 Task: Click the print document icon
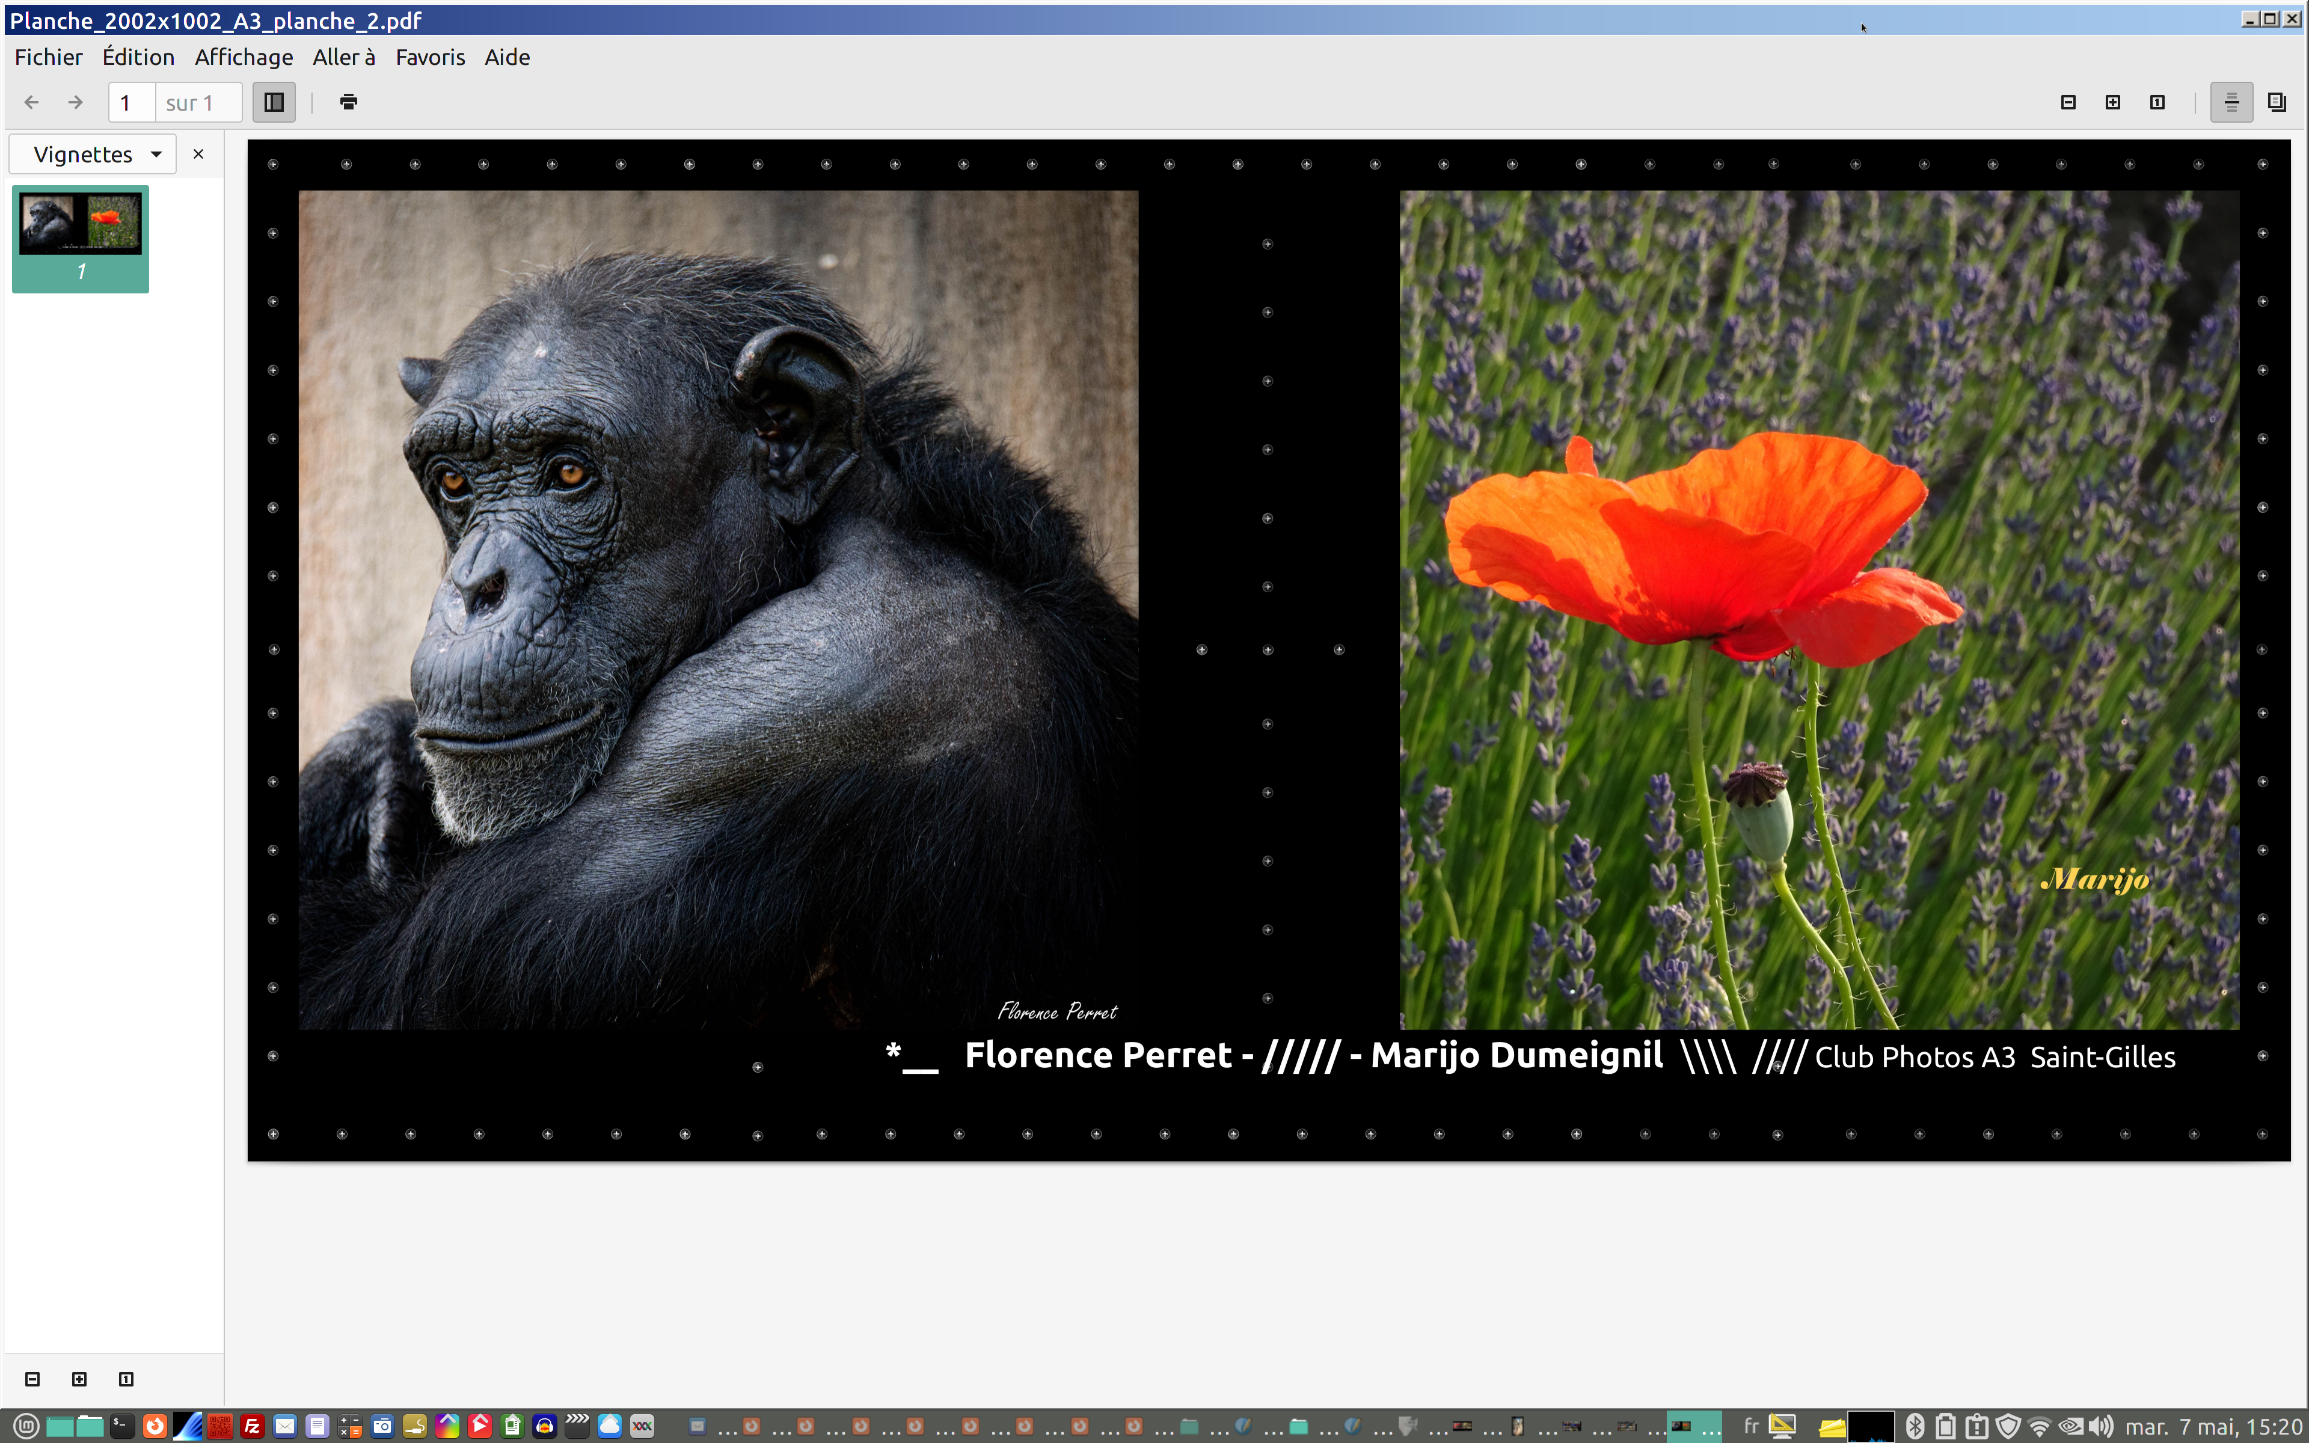click(348, 102)
